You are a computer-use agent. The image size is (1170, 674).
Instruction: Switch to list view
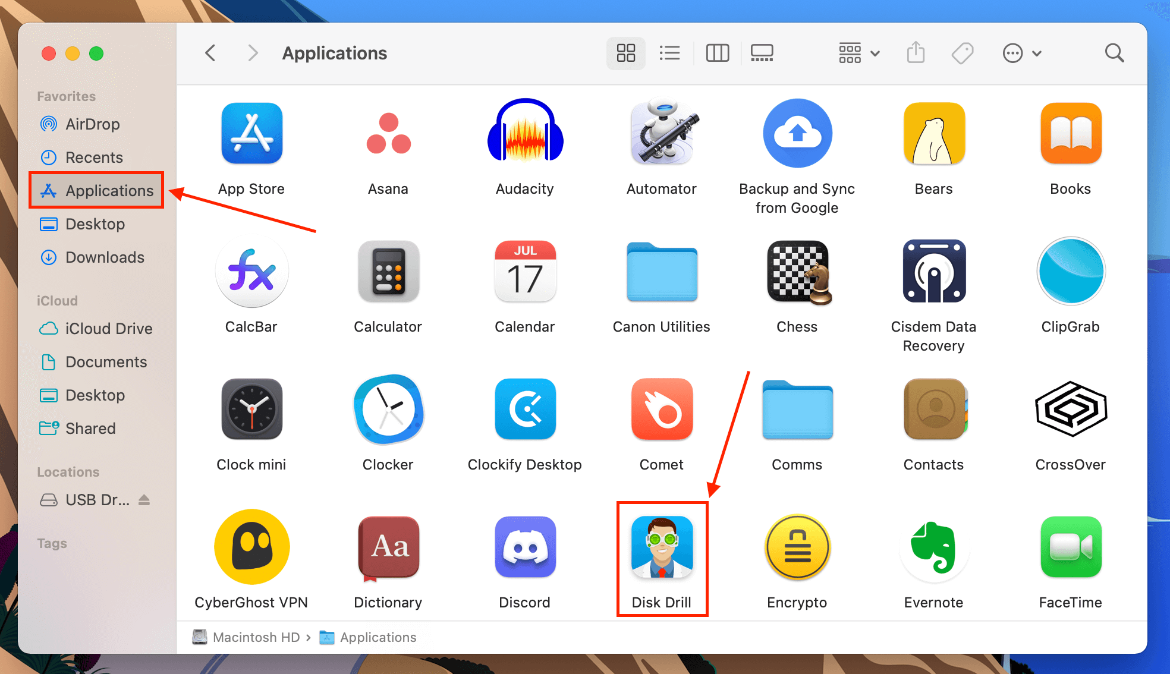coord(669,53)
